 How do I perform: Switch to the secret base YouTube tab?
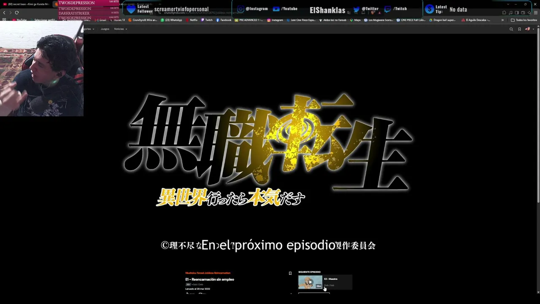coord(26,4)
